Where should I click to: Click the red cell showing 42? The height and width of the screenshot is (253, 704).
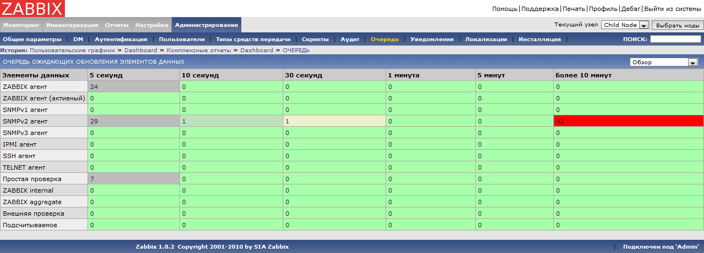pyautogui.click(x=628, y=121)
